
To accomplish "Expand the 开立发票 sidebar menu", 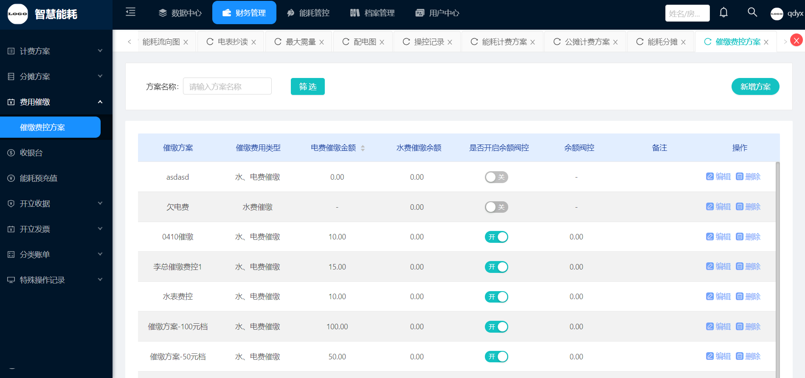I will 56,229.
